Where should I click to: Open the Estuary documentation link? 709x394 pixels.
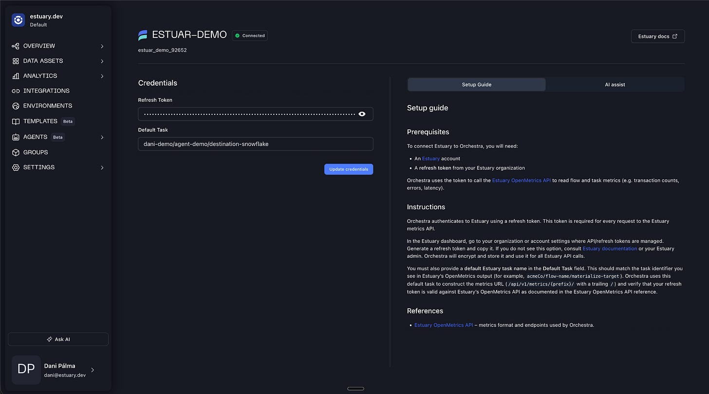tap(610, 249)
